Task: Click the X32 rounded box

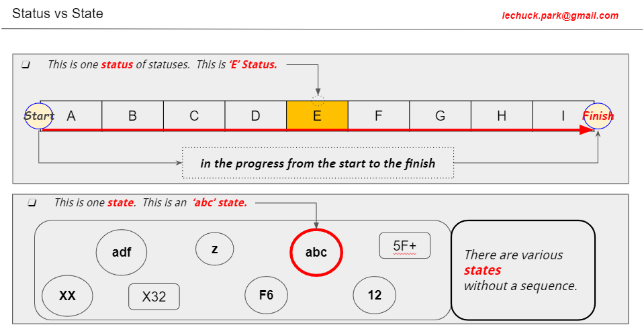Action: click(x=154, y=297)
